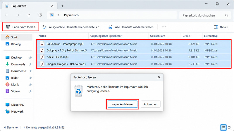Close the Papierkorb leeren dialog

159,77
